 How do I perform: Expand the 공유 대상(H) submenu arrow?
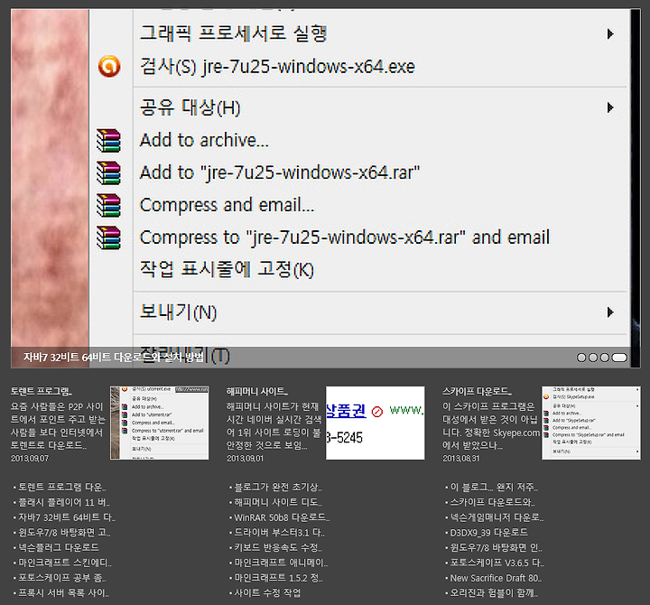(610, 107)
